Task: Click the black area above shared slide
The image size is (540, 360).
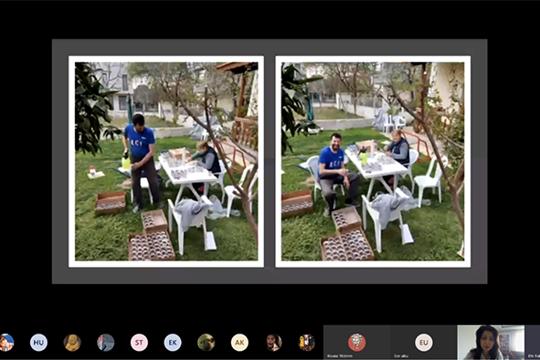Action: pyautogui.click(x=270, y=19)
